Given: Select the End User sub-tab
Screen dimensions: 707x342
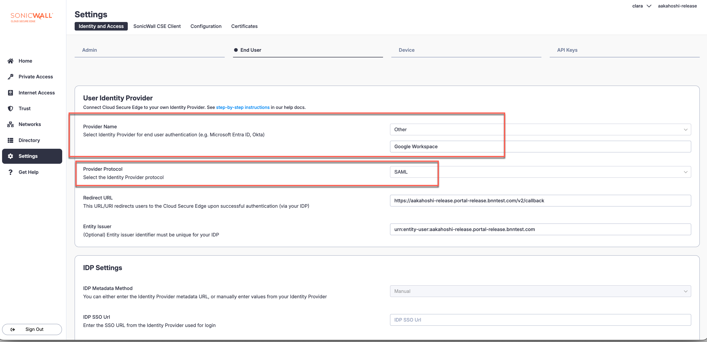Looking at the screenshot, I should coord(308,50).
